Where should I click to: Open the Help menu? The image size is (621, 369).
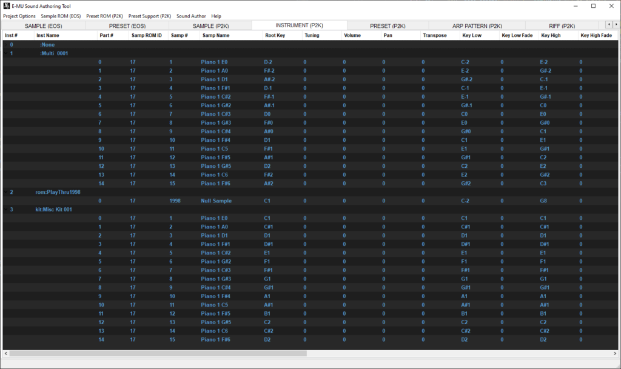pyautogui.click(x=217, y=16)
